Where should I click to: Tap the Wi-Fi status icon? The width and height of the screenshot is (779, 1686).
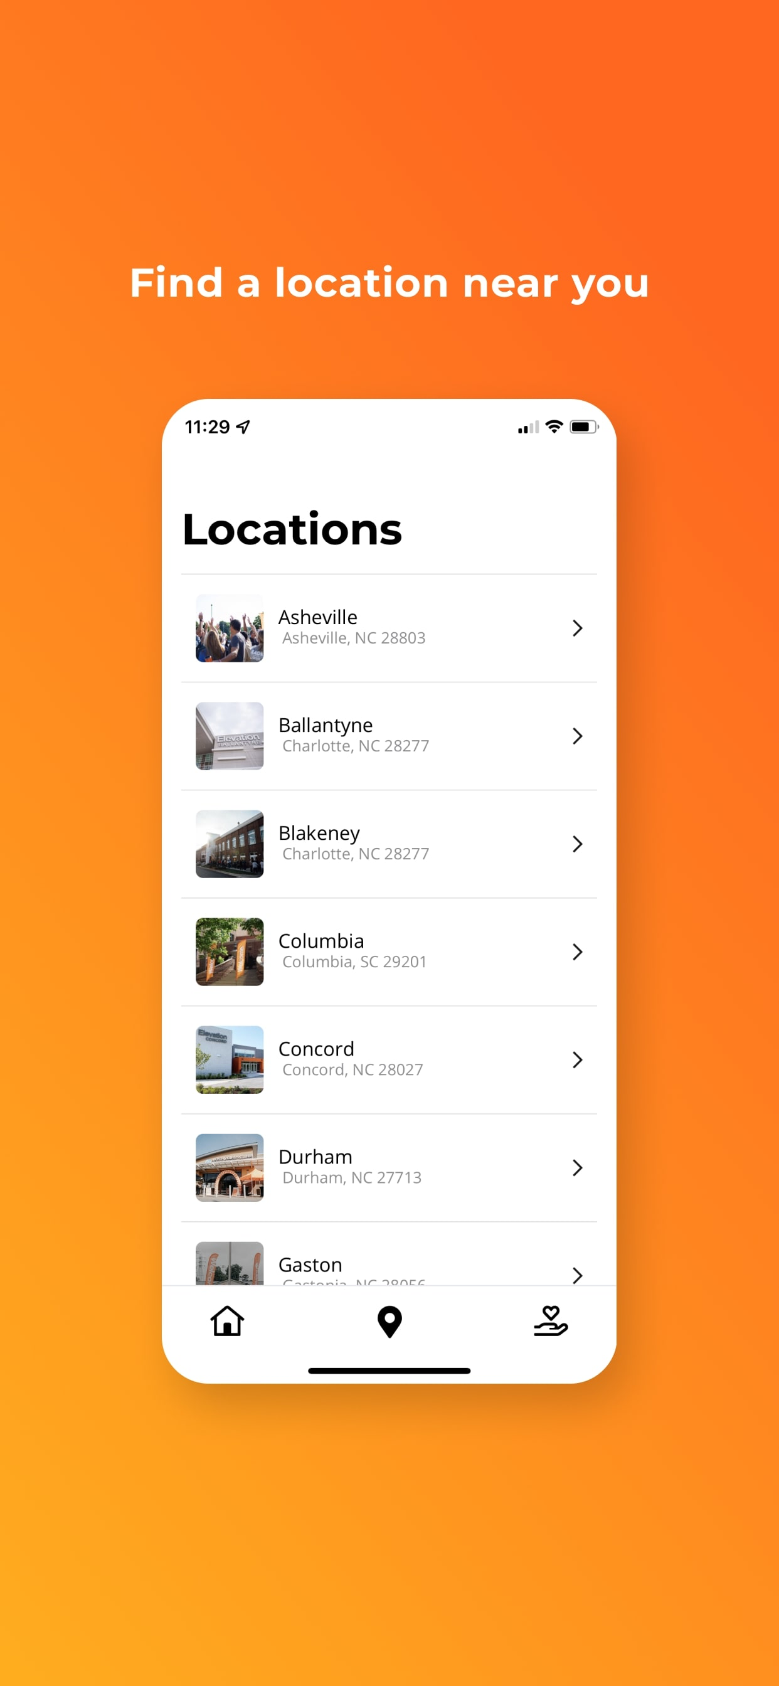tap(554, 427)
